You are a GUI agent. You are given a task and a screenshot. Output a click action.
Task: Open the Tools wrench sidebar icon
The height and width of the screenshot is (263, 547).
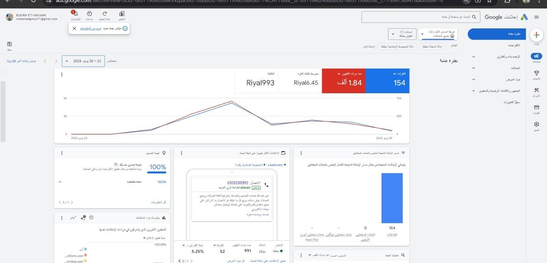[537, 91]
